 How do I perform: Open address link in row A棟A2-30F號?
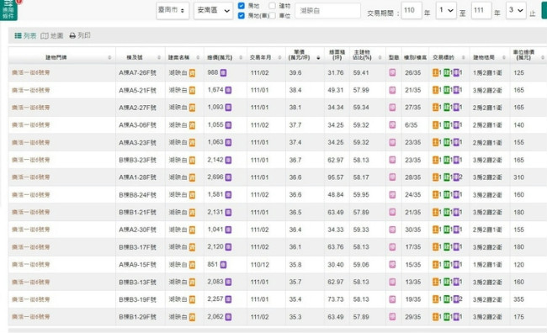pos(30,230)
